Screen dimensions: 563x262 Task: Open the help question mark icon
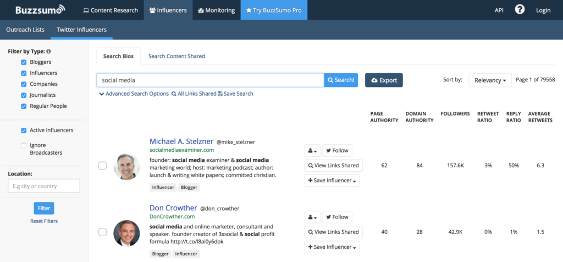tap(520, 10)
